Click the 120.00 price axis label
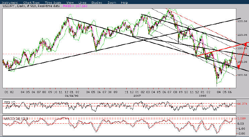 (x=242, y=21)
